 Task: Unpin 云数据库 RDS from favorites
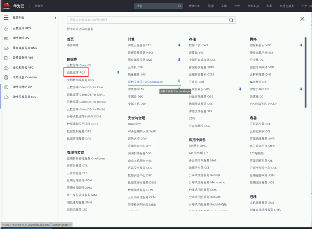click(x=118, y=73)
